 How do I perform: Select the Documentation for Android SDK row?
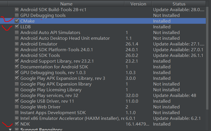pos(50,67)
